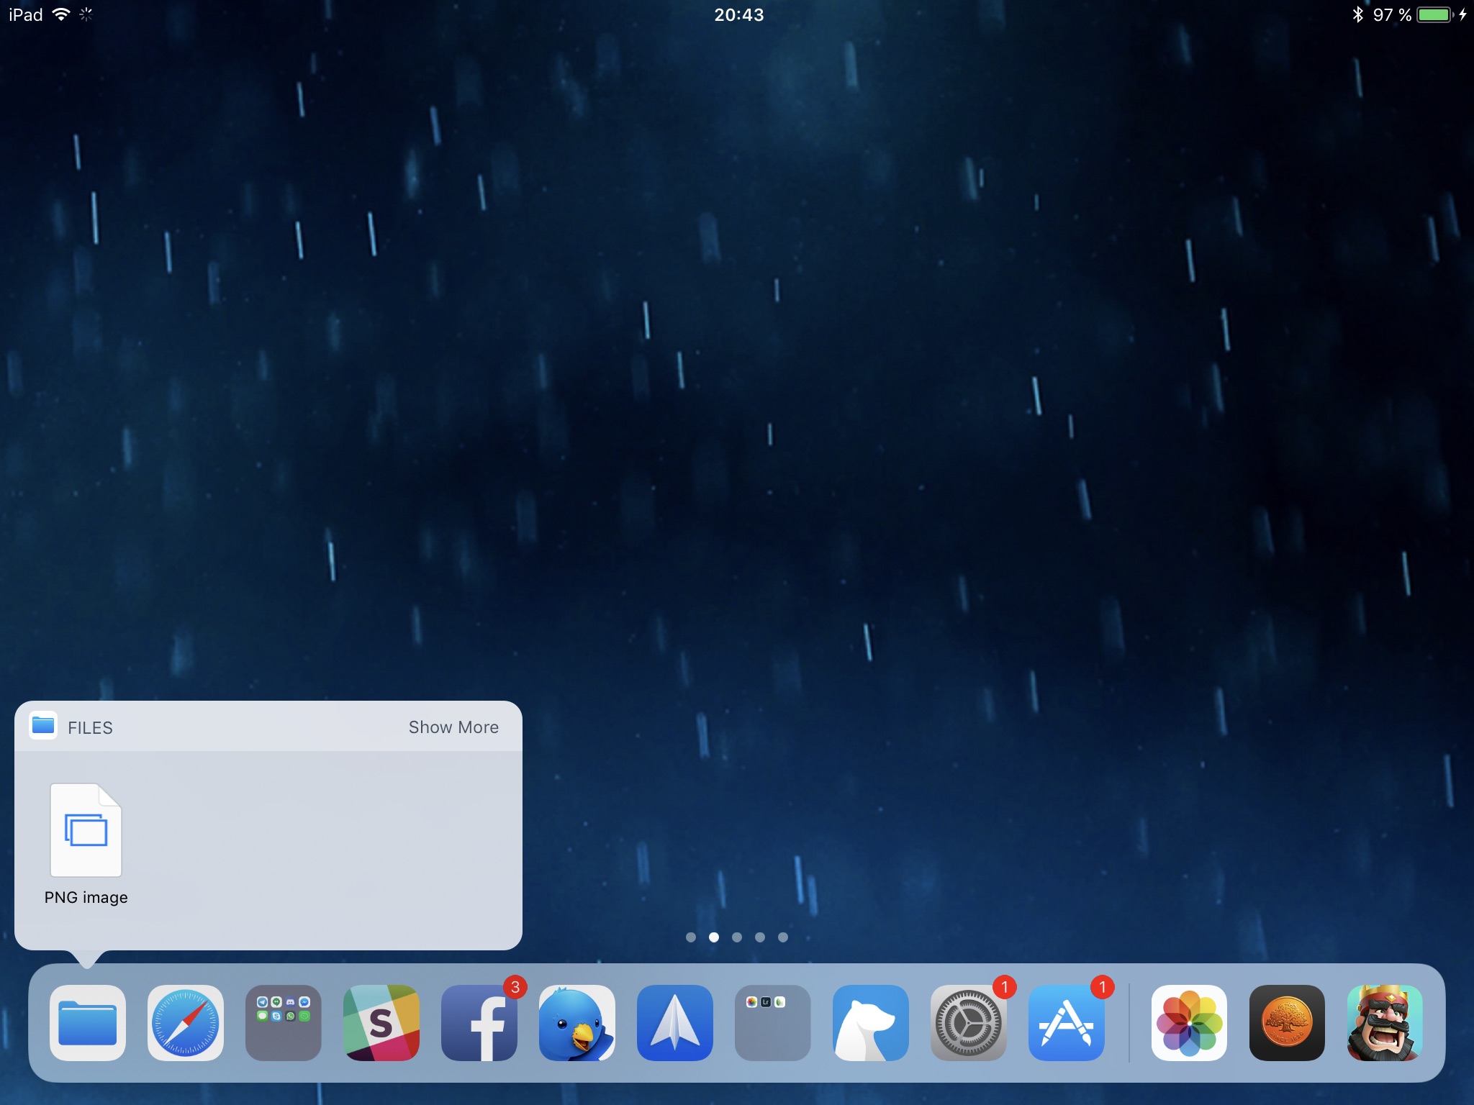Tap the FILES widget header title
The height and width of the screenshot is (1105, 1474).
(90, 727)
